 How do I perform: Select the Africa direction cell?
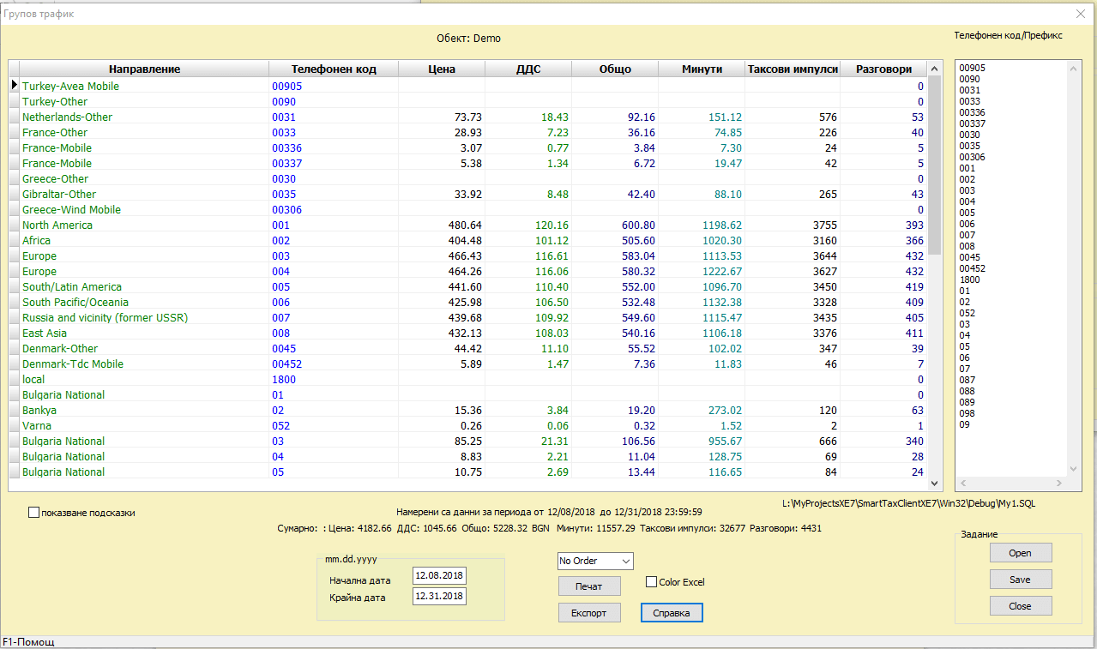point(144,240)
